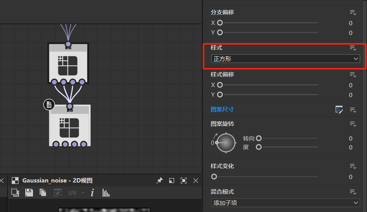367x212 pixels.
Task: Click the 混合模式 section label
Action: point(222,192)
